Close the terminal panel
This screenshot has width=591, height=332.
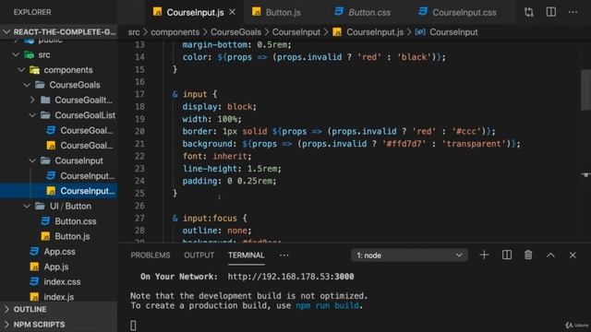point(573,255)
